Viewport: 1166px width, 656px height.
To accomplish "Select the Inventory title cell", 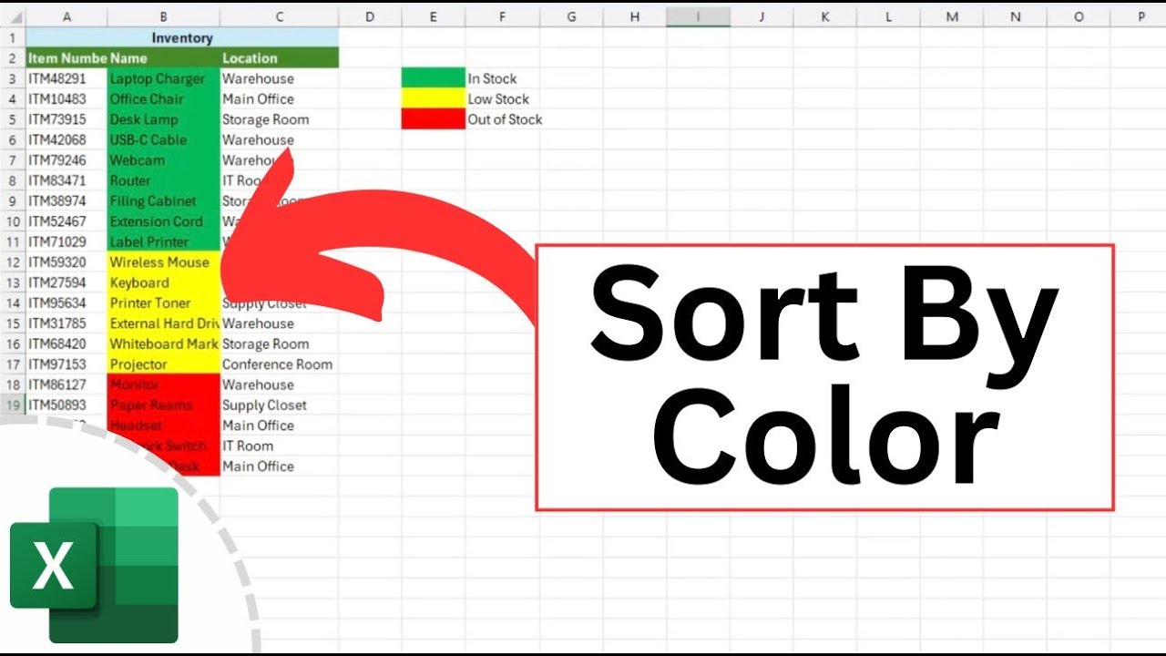I will coord(182,37).
